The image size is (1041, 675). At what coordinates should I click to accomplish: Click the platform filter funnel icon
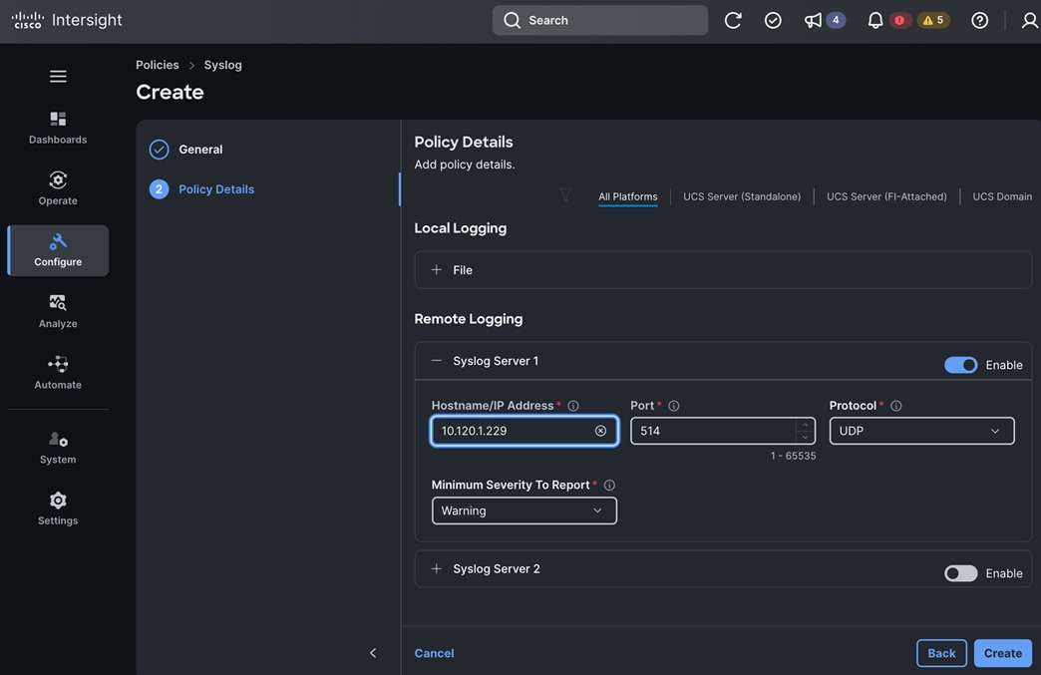pyautogui.click(x=565, y=194)
